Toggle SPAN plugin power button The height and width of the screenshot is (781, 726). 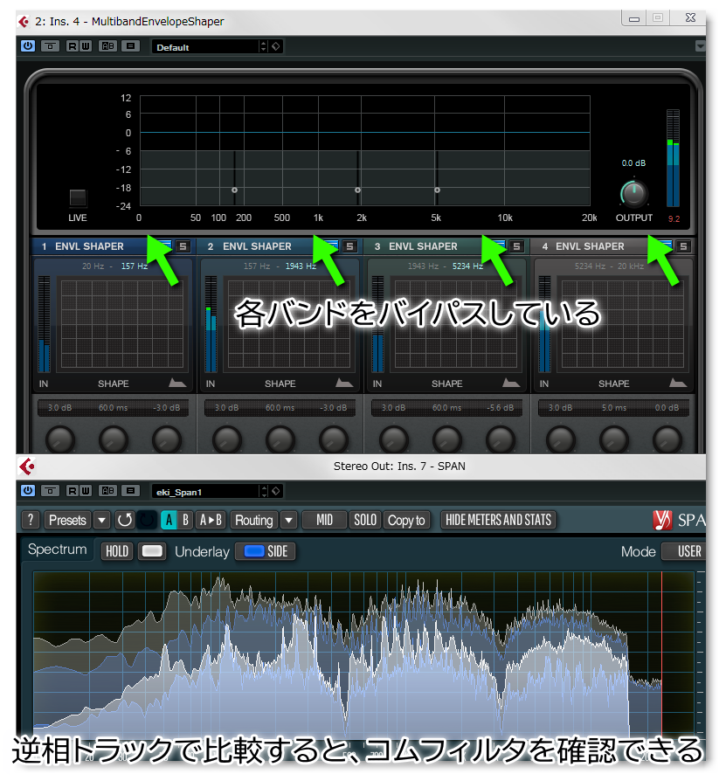click(28, 491)
